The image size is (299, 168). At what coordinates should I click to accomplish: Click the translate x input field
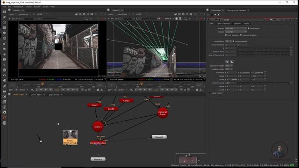(231, 73)
